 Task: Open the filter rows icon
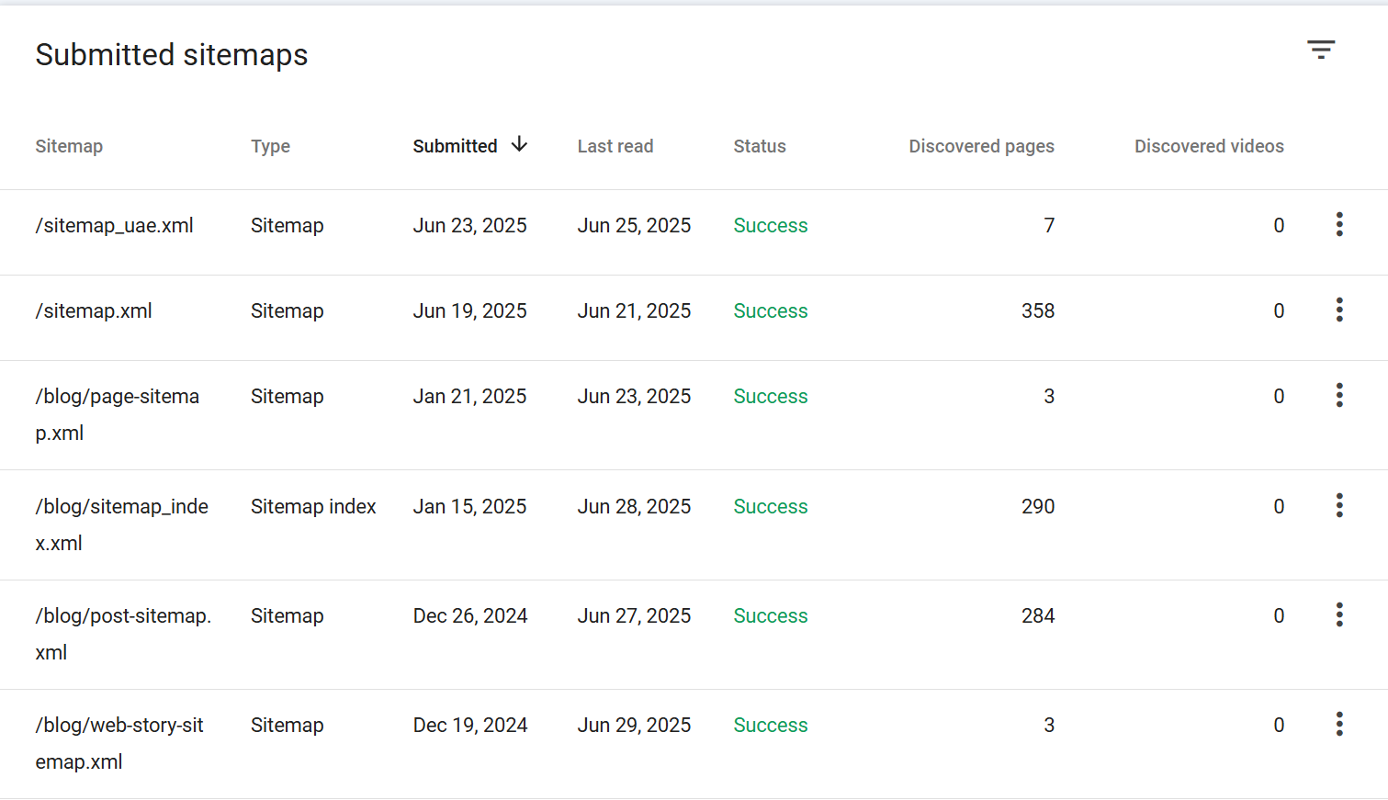[1321, 50]
